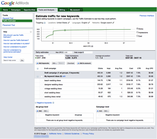The width and height of the screenshot is (157, 139).
Task: Open the Targeting help question-mark icon
Action: 45,23
